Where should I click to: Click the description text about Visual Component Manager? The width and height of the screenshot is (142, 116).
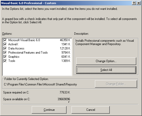pos(105,42)
